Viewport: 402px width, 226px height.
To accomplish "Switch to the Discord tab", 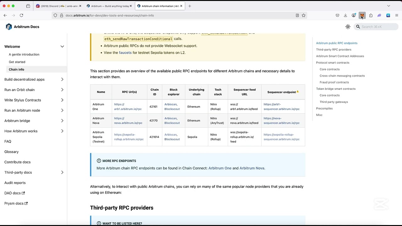I will click(x=58, y=6).
